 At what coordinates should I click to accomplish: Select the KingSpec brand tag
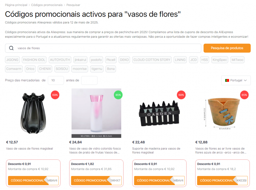pos(219,60)
